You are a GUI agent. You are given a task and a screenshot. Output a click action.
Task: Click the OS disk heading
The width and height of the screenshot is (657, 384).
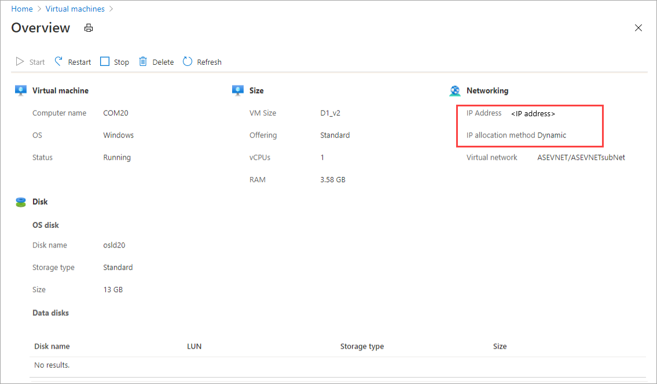[45, 224]
